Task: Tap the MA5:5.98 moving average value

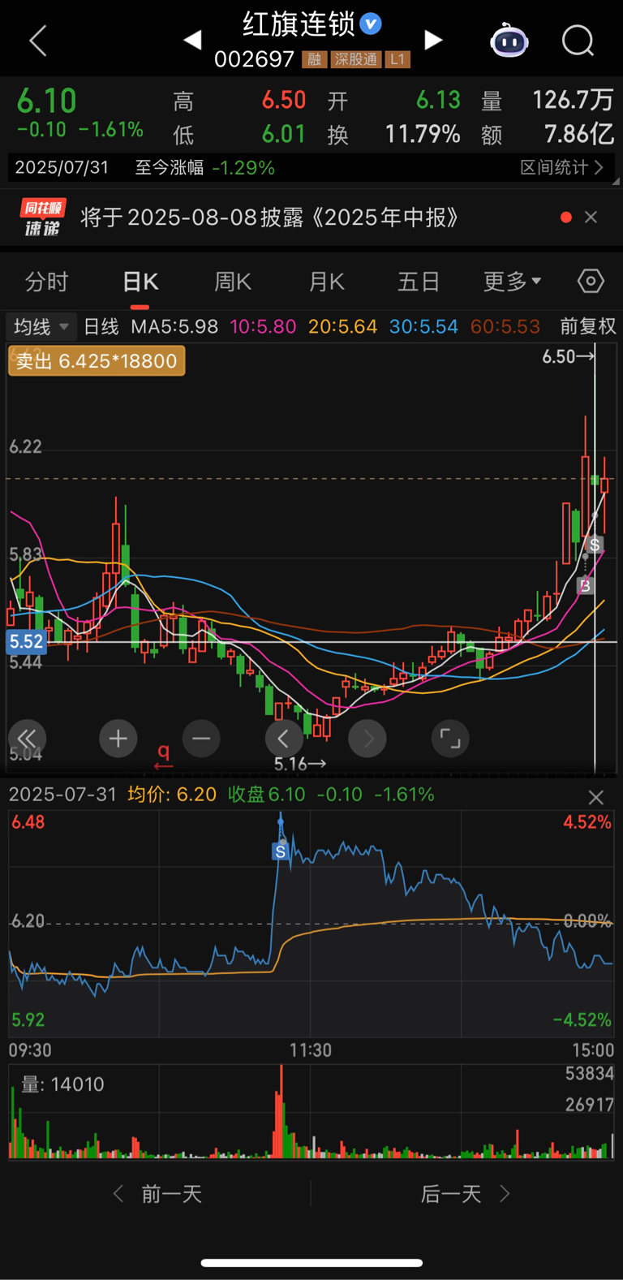Action: pyautogui.click(x=174, y=326)
